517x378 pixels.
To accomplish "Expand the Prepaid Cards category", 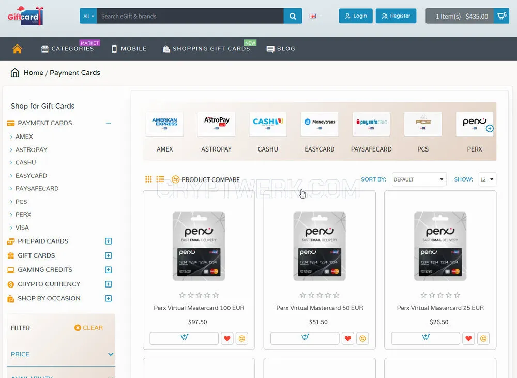I will 108,241.
